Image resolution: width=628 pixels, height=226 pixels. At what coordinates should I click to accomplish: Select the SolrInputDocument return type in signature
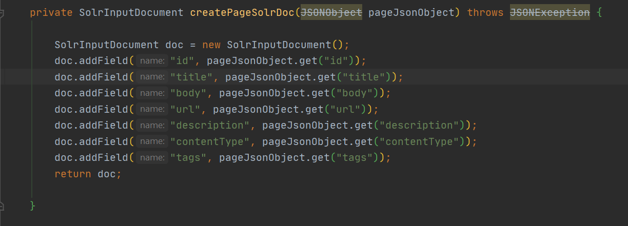point(131,12)
